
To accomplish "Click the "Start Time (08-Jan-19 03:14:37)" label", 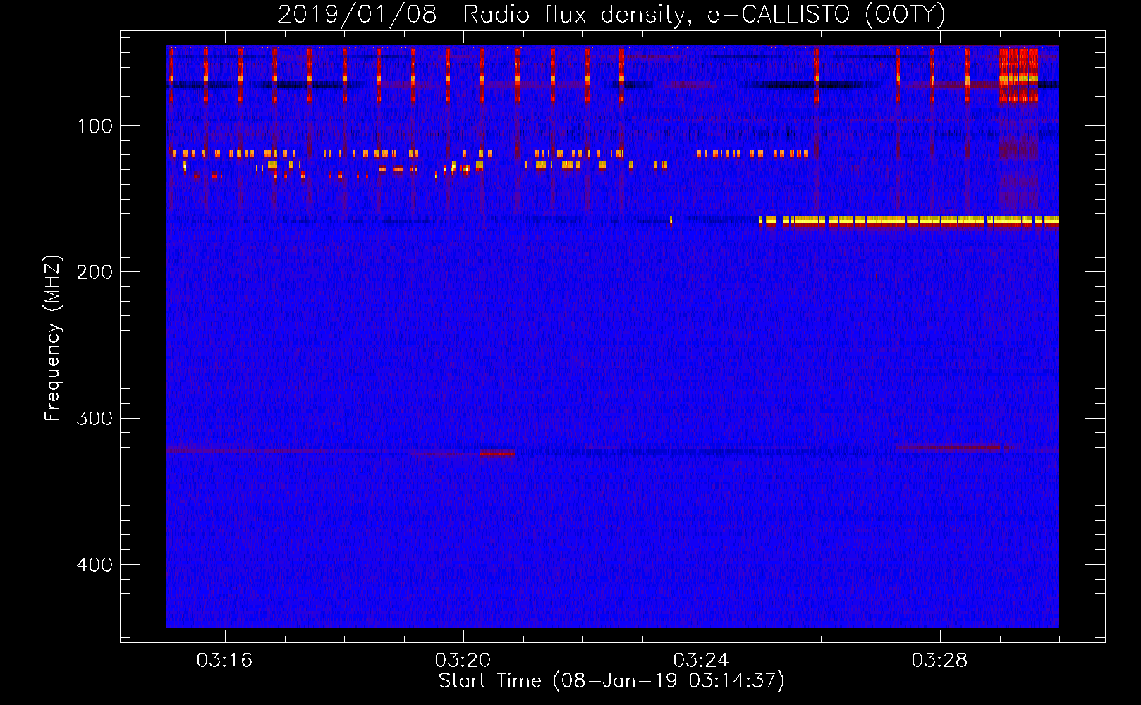I will (611, 681).
